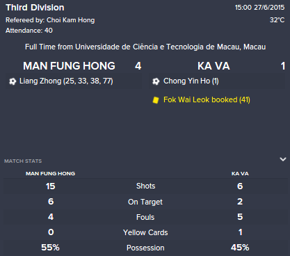Open Chong Yin Ho's player profile
The image size is (290, 256).
pyautogui.click(x=186, y=81)
